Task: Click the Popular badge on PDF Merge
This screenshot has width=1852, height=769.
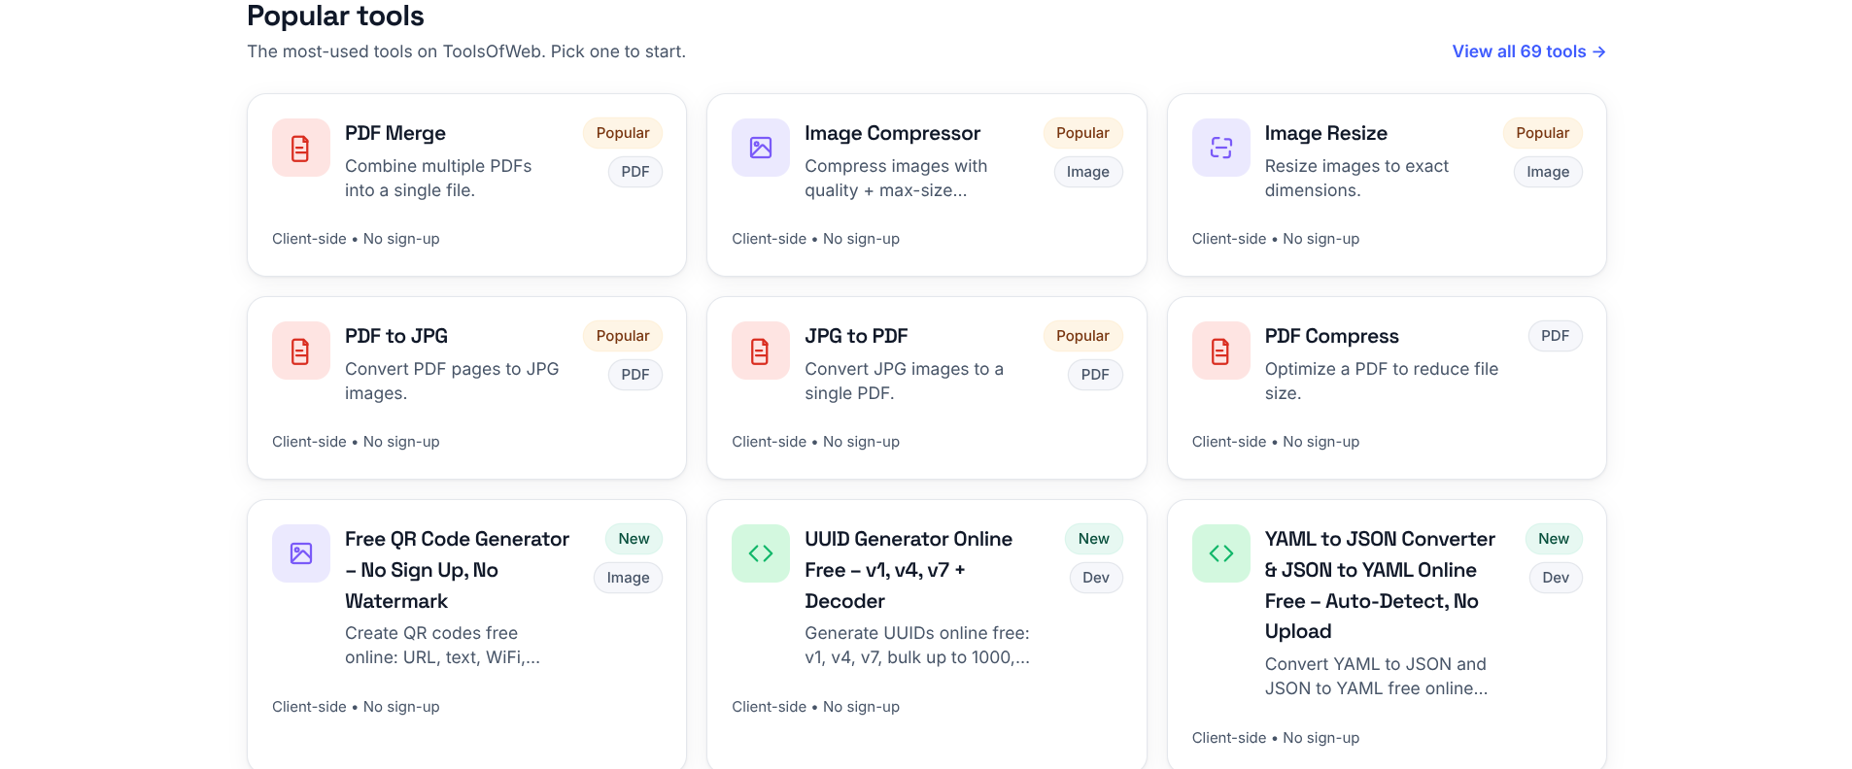Action: (623, 133)
